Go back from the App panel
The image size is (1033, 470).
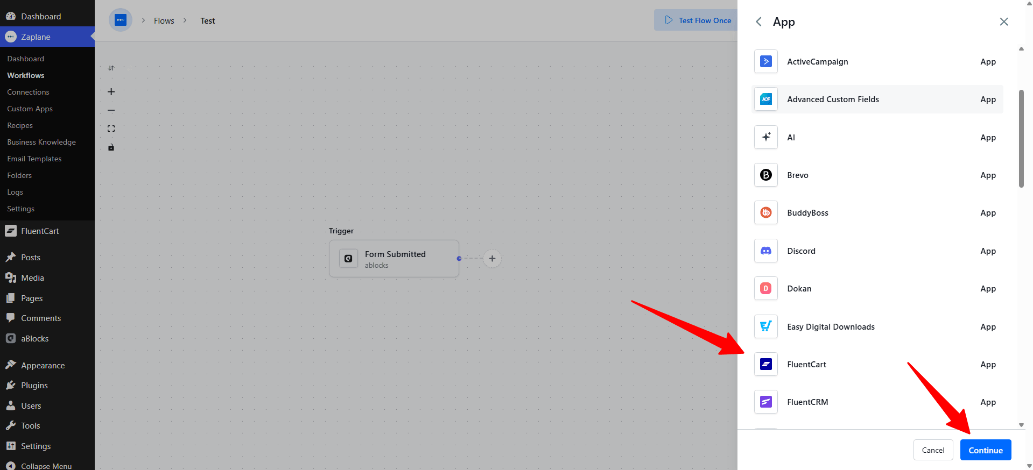(758, 22)
